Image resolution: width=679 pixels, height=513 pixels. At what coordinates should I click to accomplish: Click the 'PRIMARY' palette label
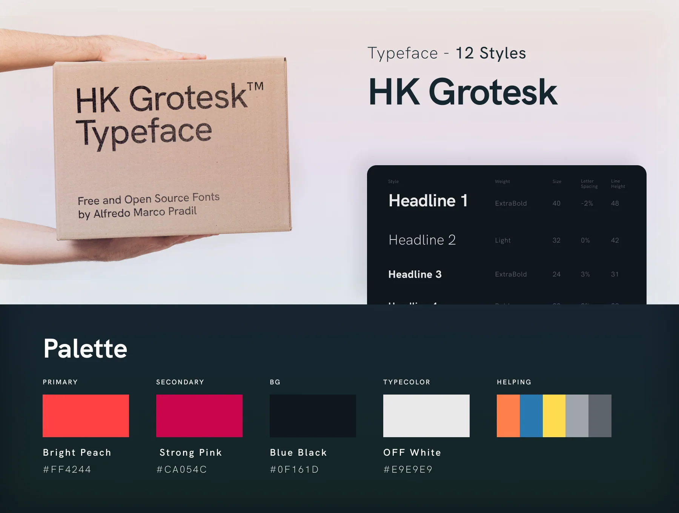tap(60, 382)
